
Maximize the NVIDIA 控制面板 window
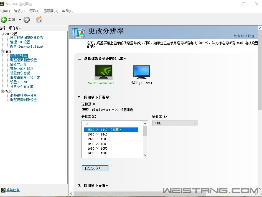(x=244, y=4)
